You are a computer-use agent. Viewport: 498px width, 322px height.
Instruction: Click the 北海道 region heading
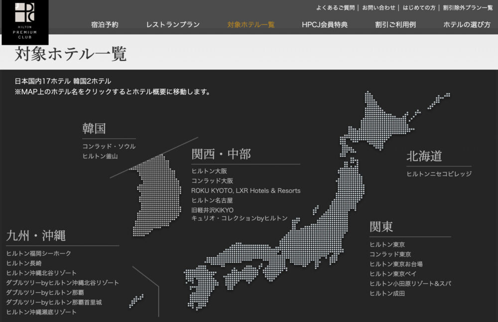pos(424,156)
